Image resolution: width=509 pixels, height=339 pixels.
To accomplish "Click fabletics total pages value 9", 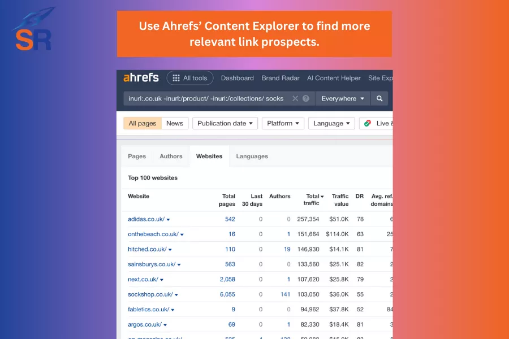I will [234, 310].
